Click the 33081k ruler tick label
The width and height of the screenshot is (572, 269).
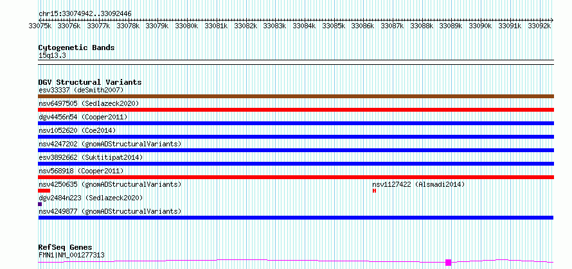coord(217,26)
